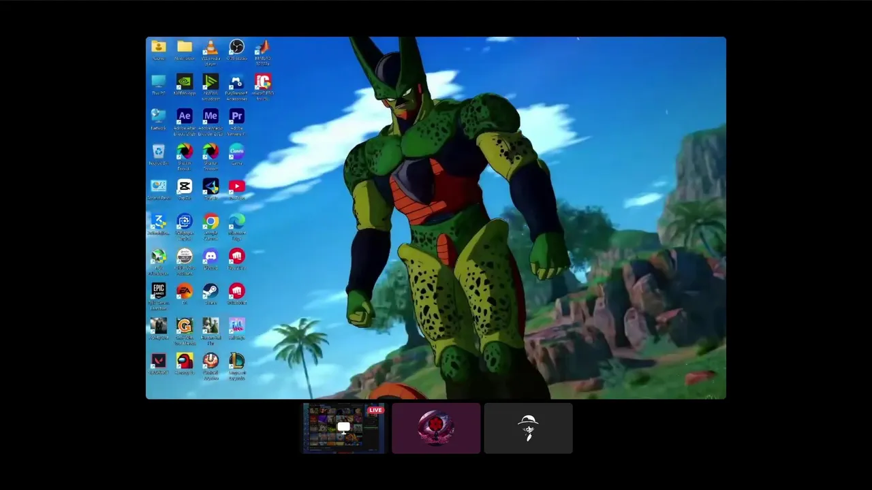Open the YouTube desktop shortcut
Image resolution: width=872 pixels, height=490 pixels.
click(236, 189)
